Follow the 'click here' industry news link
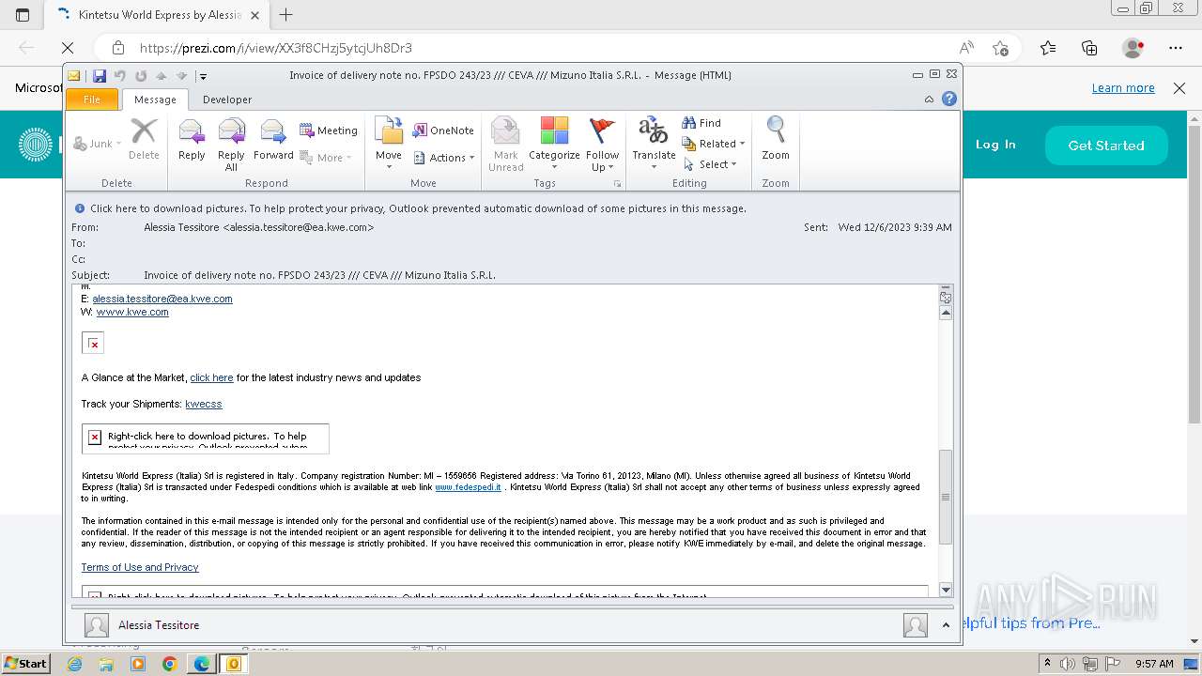 click(211, 377)
